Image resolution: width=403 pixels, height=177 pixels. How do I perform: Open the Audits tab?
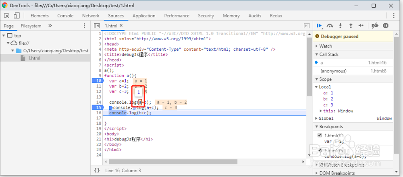[255, 16]
